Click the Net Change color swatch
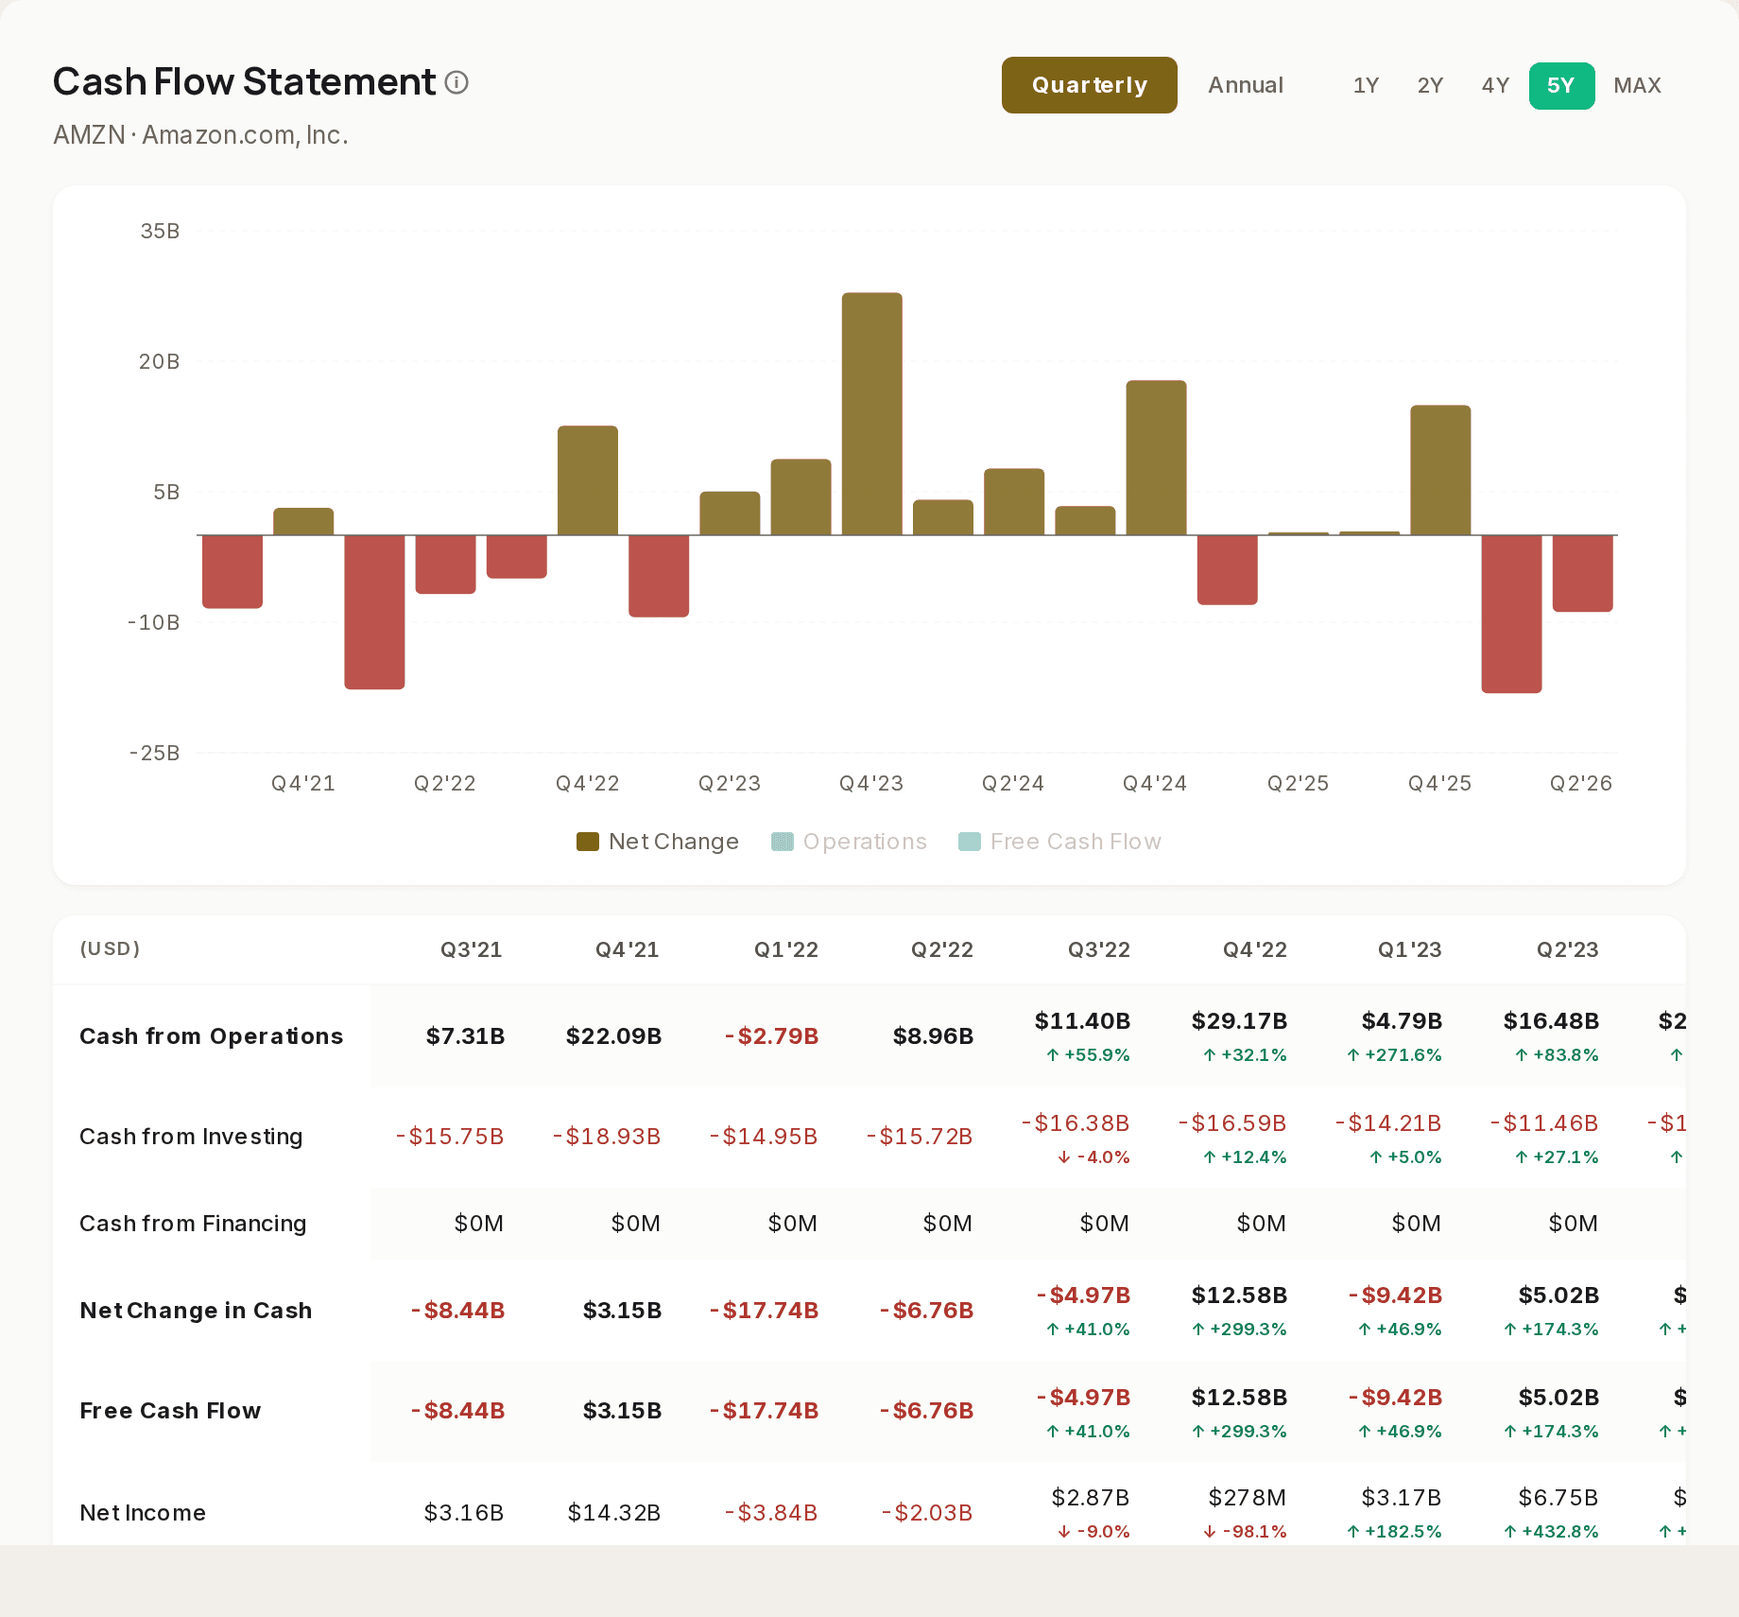 click(588, 842)
